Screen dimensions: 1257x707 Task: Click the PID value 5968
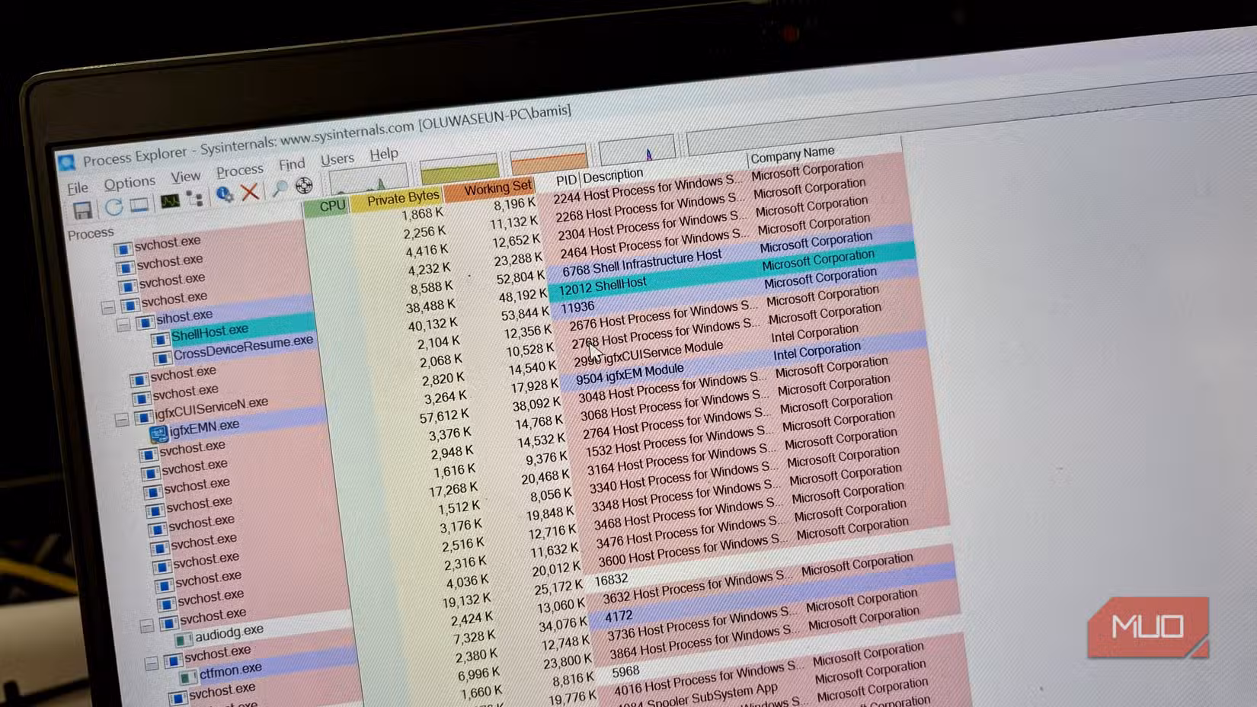point(625,672)
